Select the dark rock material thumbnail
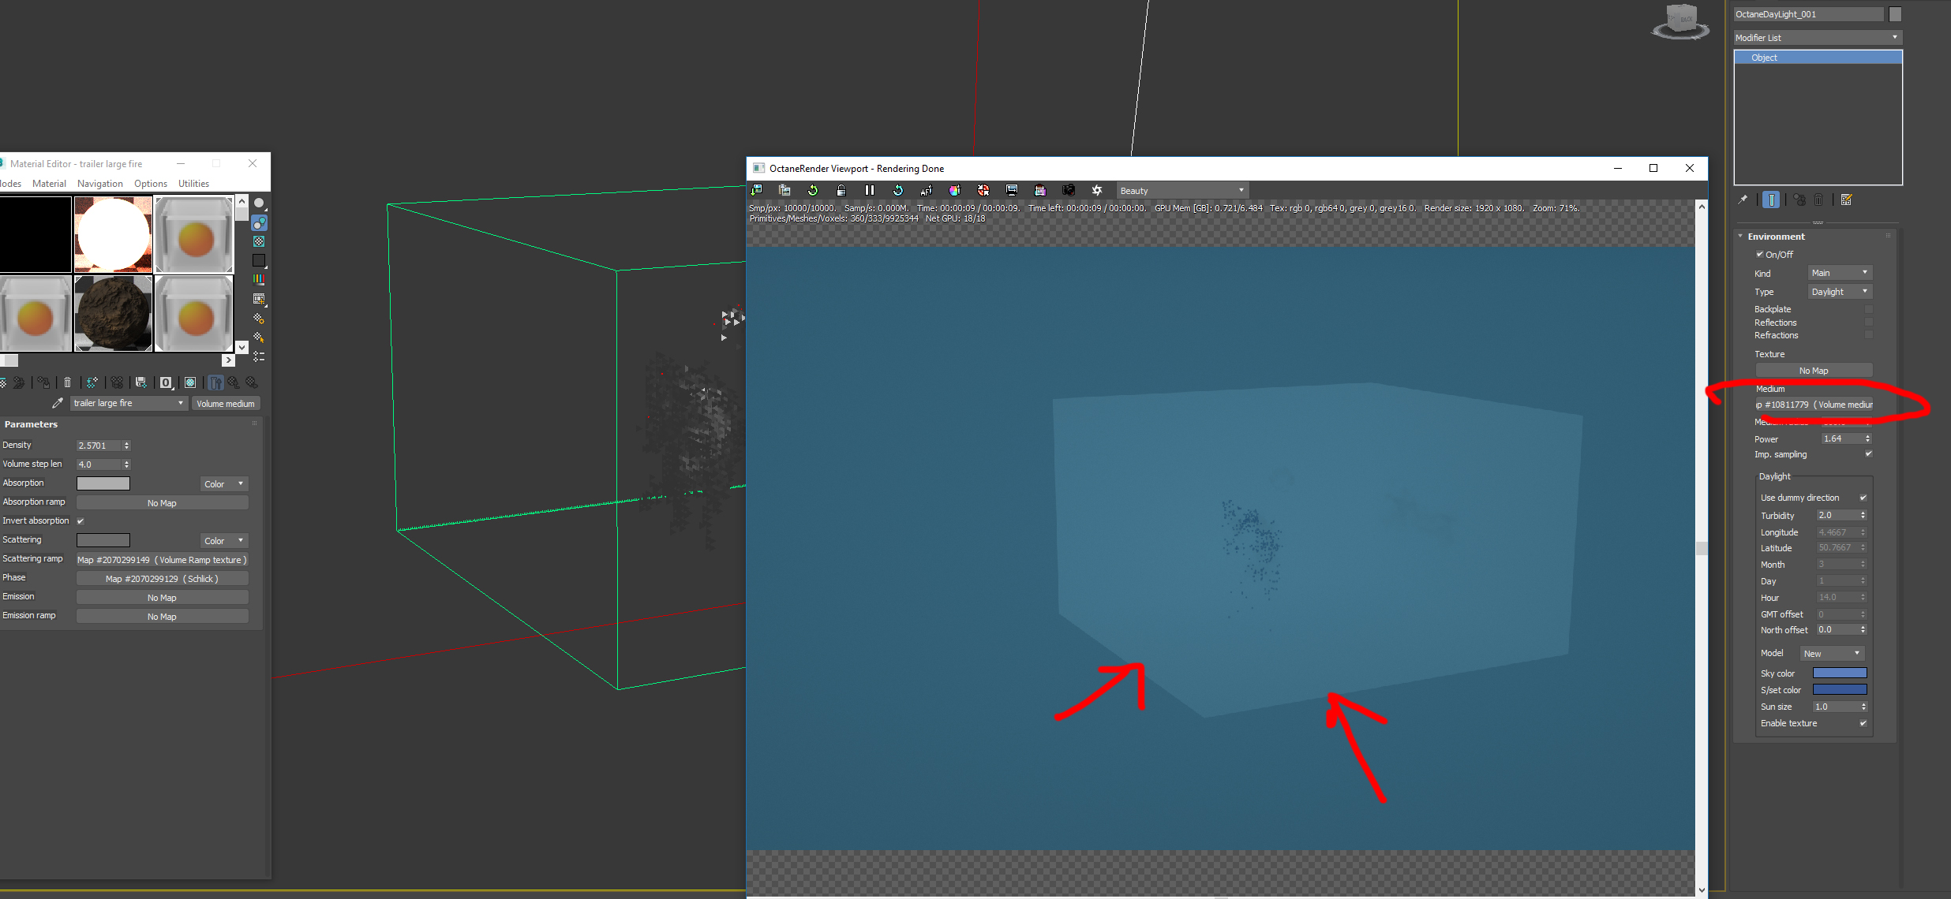This screenshot has width=1951, height=899. pyautogui.click(x=113, y=313)
